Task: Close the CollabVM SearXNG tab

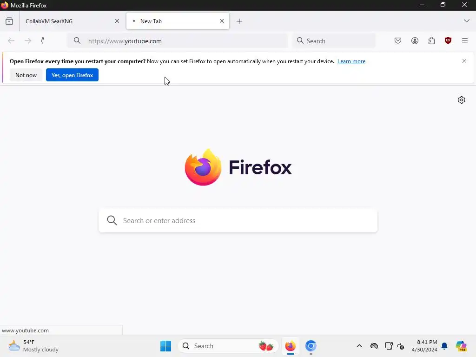Action: pyautogui.click(x=117, y=21)
